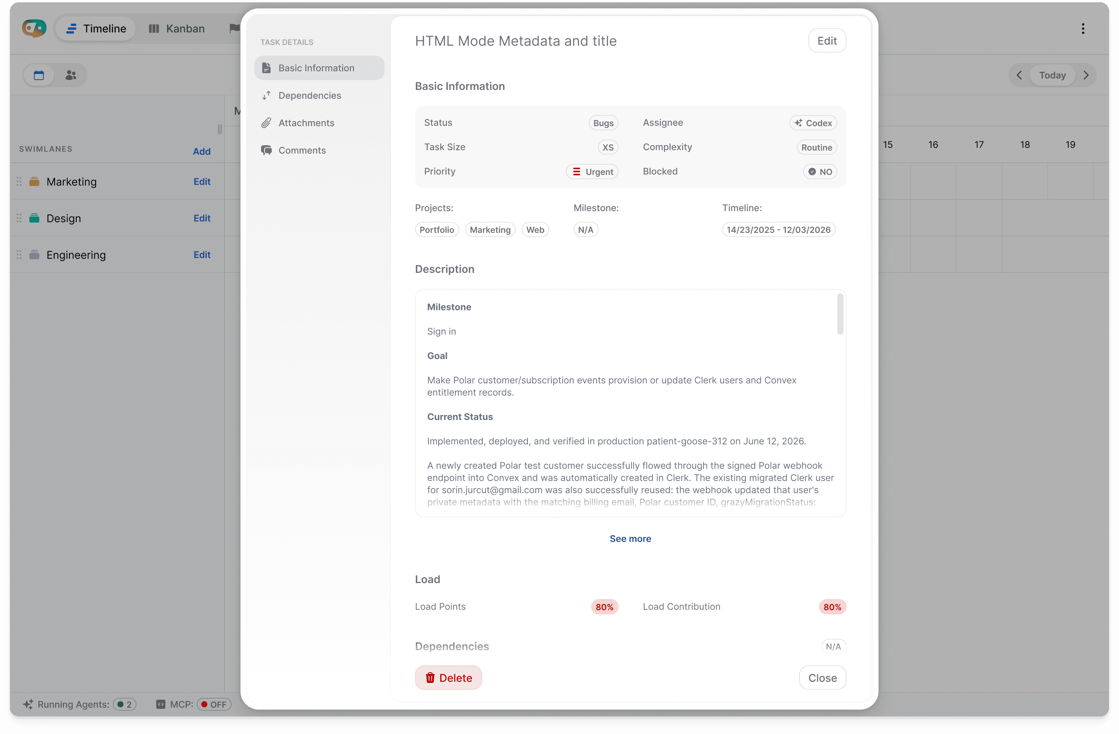Click the Milestone N/A badge
Screen dimensions: 1119x734
coord(585,230)
